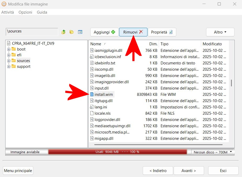Click the red used-space progress bar

pos(117,152)
